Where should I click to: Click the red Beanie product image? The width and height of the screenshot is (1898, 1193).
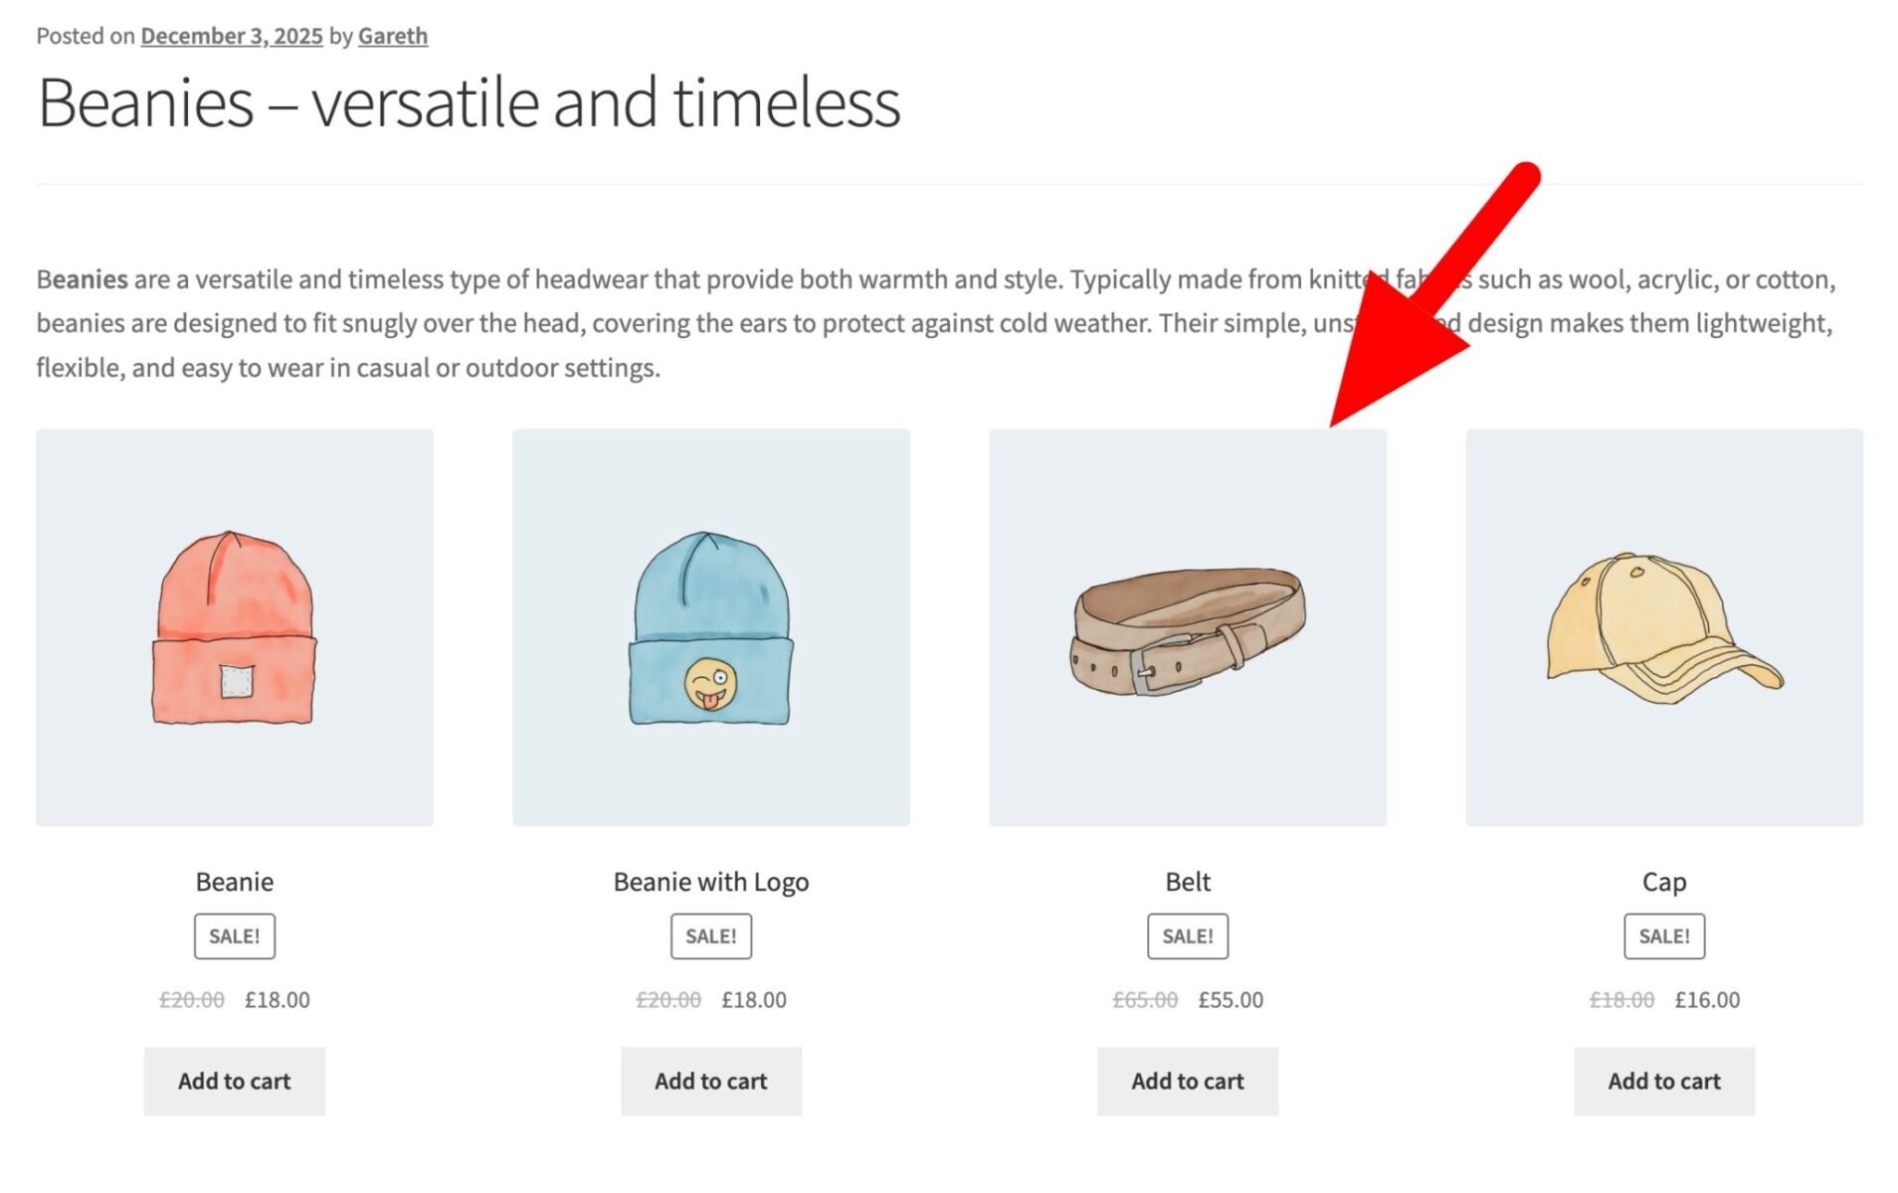pyautogui.click(x=234, y=628)
